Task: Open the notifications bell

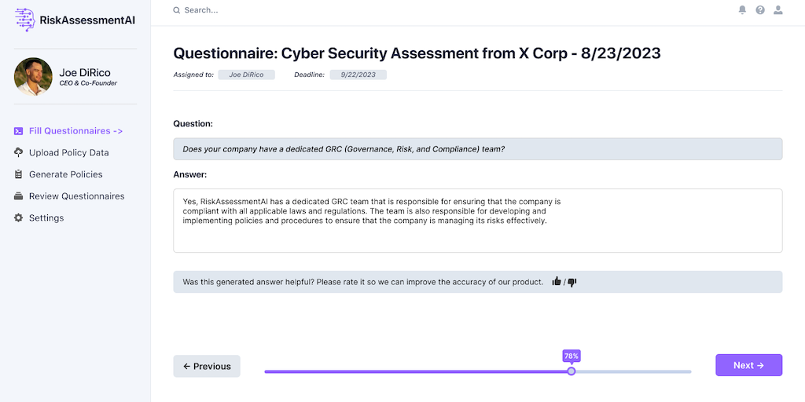Action: pyautogui.click(x=742, y=10)
